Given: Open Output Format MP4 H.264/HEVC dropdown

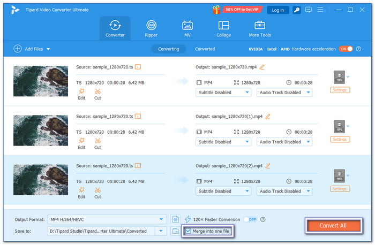Looking at the screenshot, I should pos(107,219).
